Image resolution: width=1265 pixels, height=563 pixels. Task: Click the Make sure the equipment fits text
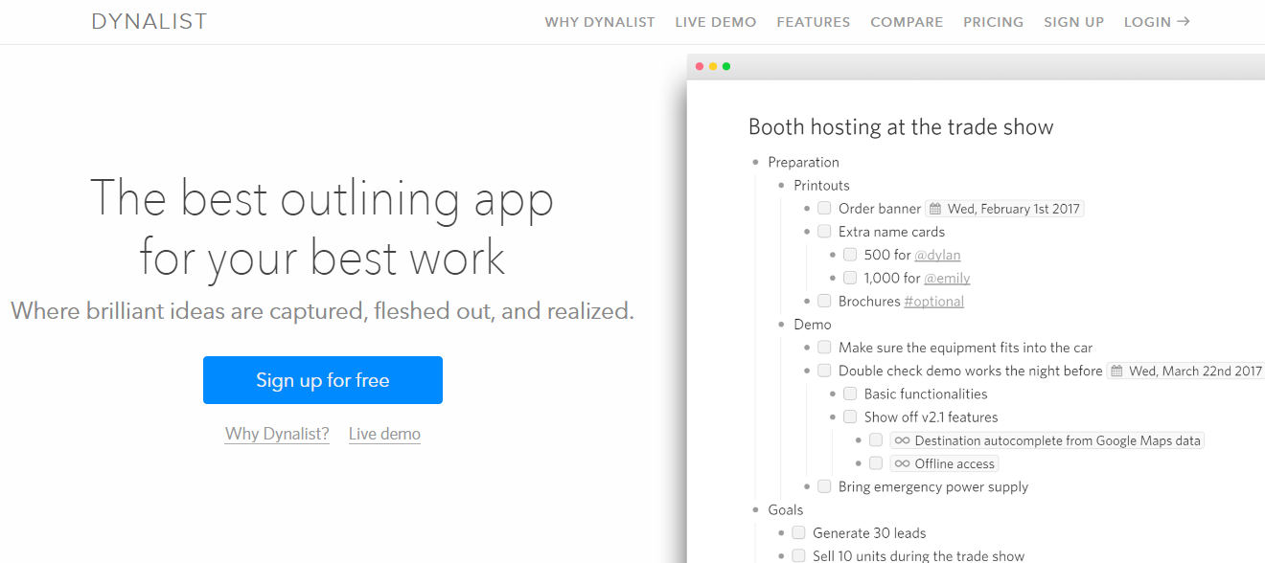click(x=965, y=348)
